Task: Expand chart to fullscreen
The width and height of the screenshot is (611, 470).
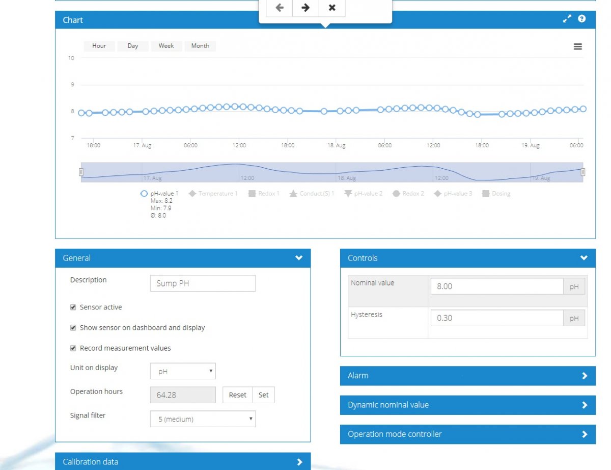Action: click(567, 19)
